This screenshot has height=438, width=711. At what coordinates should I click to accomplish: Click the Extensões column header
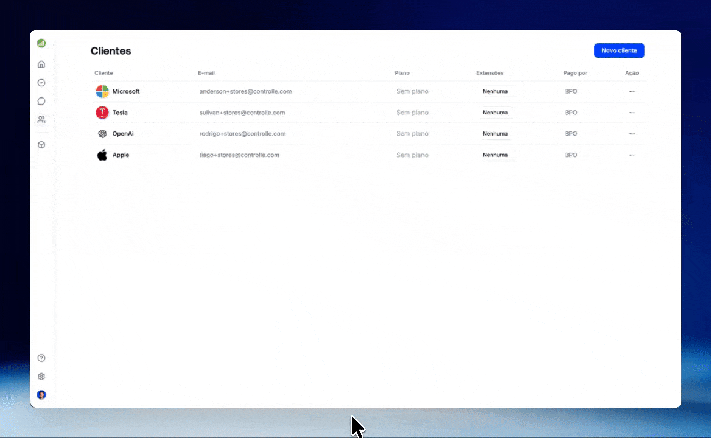[x=489, y=73]
